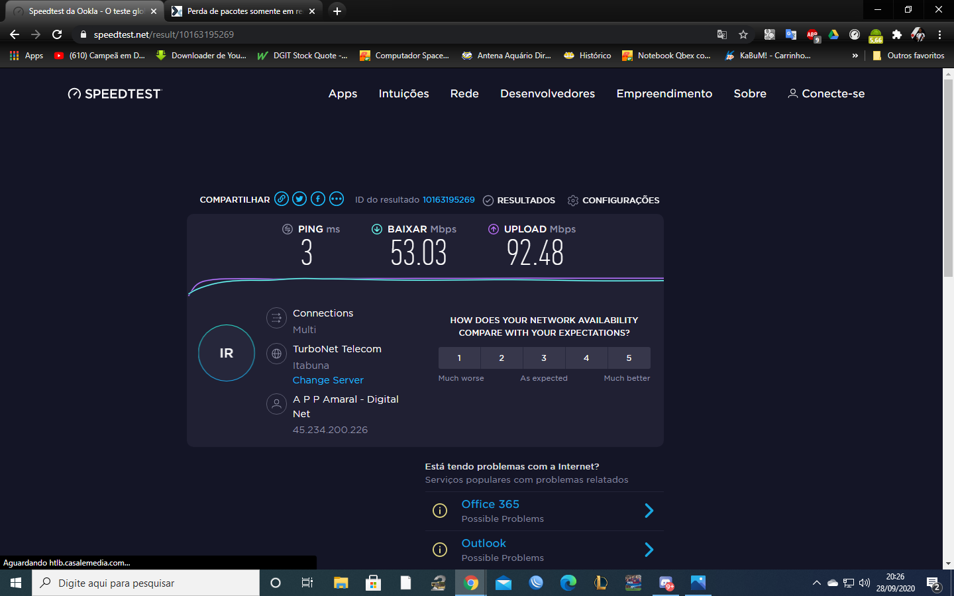Open the Google Drive extension
The height and width of the screenshot is (596, 954).
tap(833, 34)
